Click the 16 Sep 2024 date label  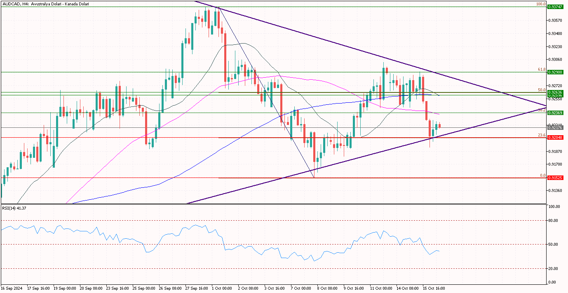(x=11, y=288)
